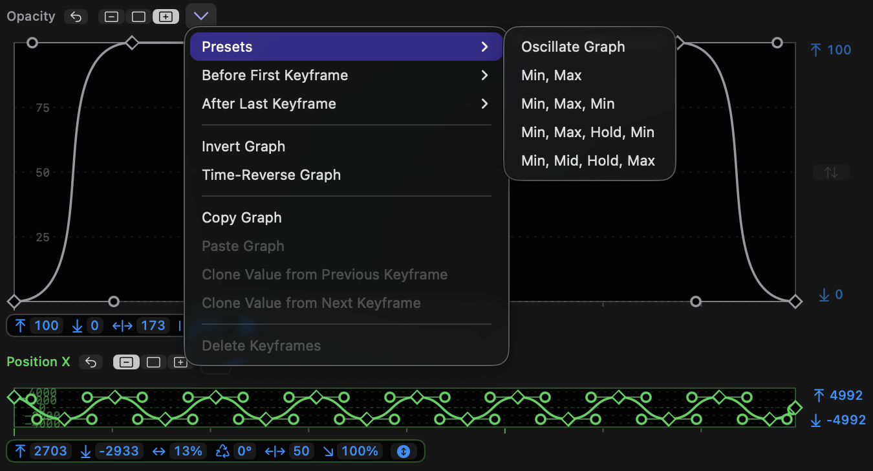
Task: Close the Opacity chevron options menu
Action: 201,16
